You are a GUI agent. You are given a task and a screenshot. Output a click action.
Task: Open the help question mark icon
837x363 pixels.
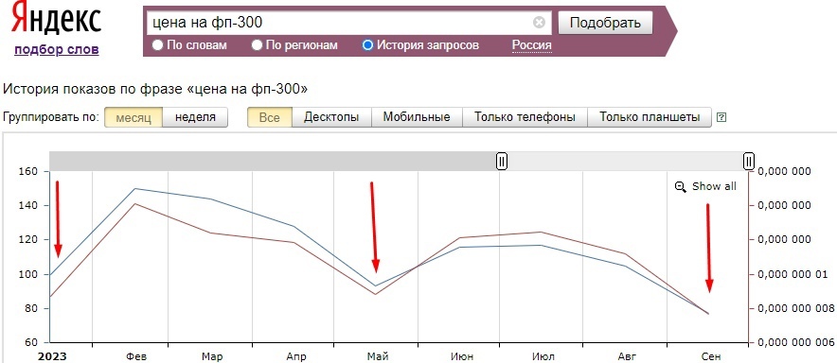pyautogui.click(x=721, y=117)
